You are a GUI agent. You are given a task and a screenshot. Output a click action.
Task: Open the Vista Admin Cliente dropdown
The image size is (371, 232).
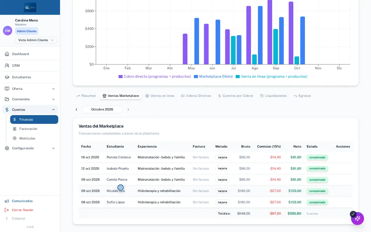pos(36,40)
